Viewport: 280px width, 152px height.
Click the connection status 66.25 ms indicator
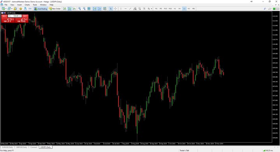click(268, 150)
